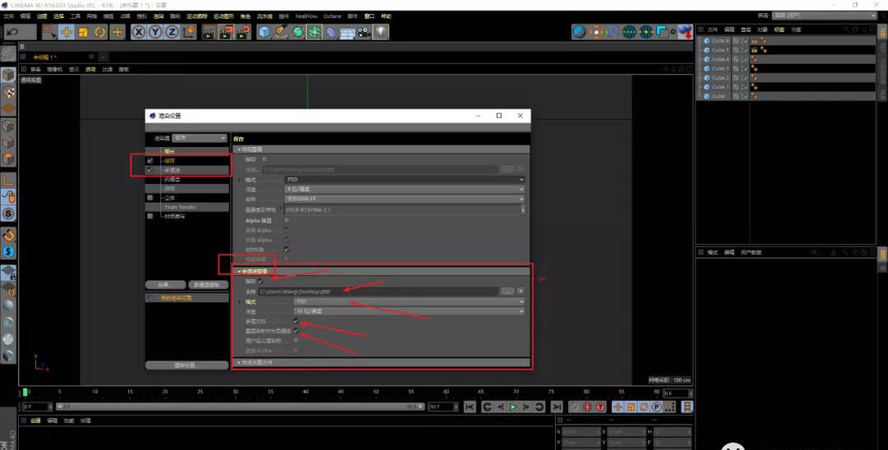
Task: Click the bottom render settings button
Action: tap(187, 365)
